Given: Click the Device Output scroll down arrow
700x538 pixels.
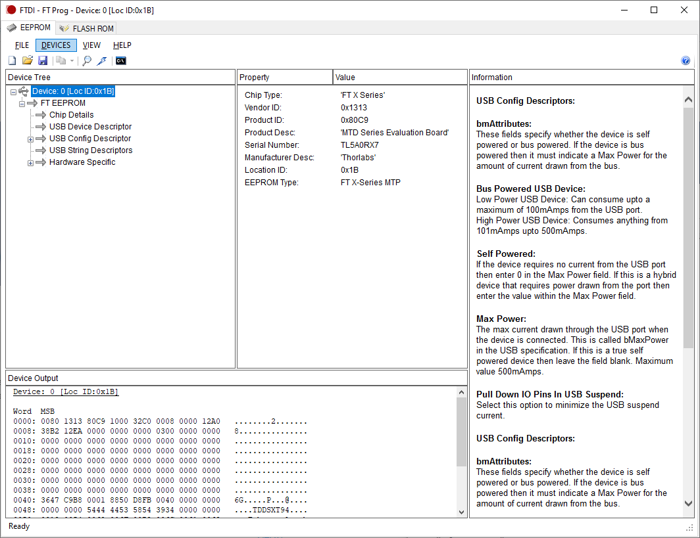Looking at the screenshot, I should click(462, 512).
